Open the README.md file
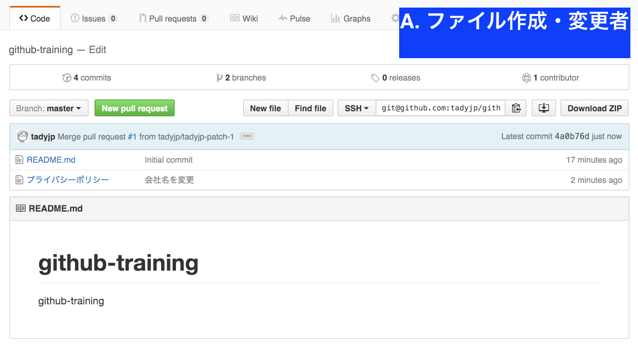The image size is (638, 349). point(51,160)
